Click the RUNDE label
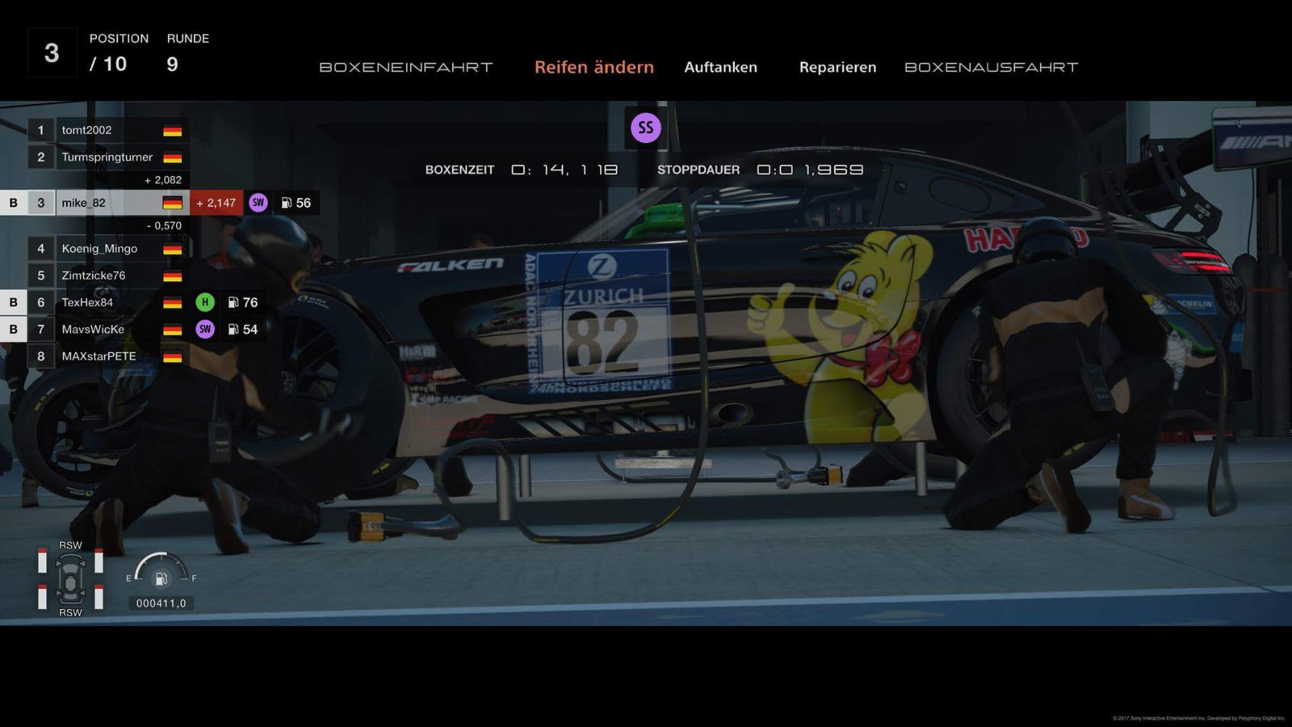The image size is (1292, 727). click(x=188, y=38)
